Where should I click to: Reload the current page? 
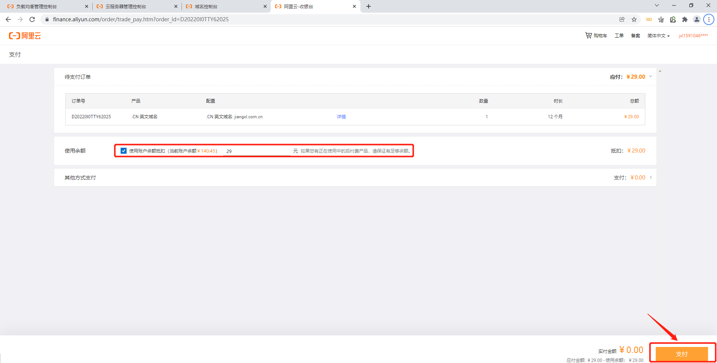point(32,19)
